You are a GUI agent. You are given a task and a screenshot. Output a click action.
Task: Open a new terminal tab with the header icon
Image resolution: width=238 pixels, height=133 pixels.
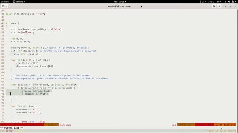click(x=3, y=6)
